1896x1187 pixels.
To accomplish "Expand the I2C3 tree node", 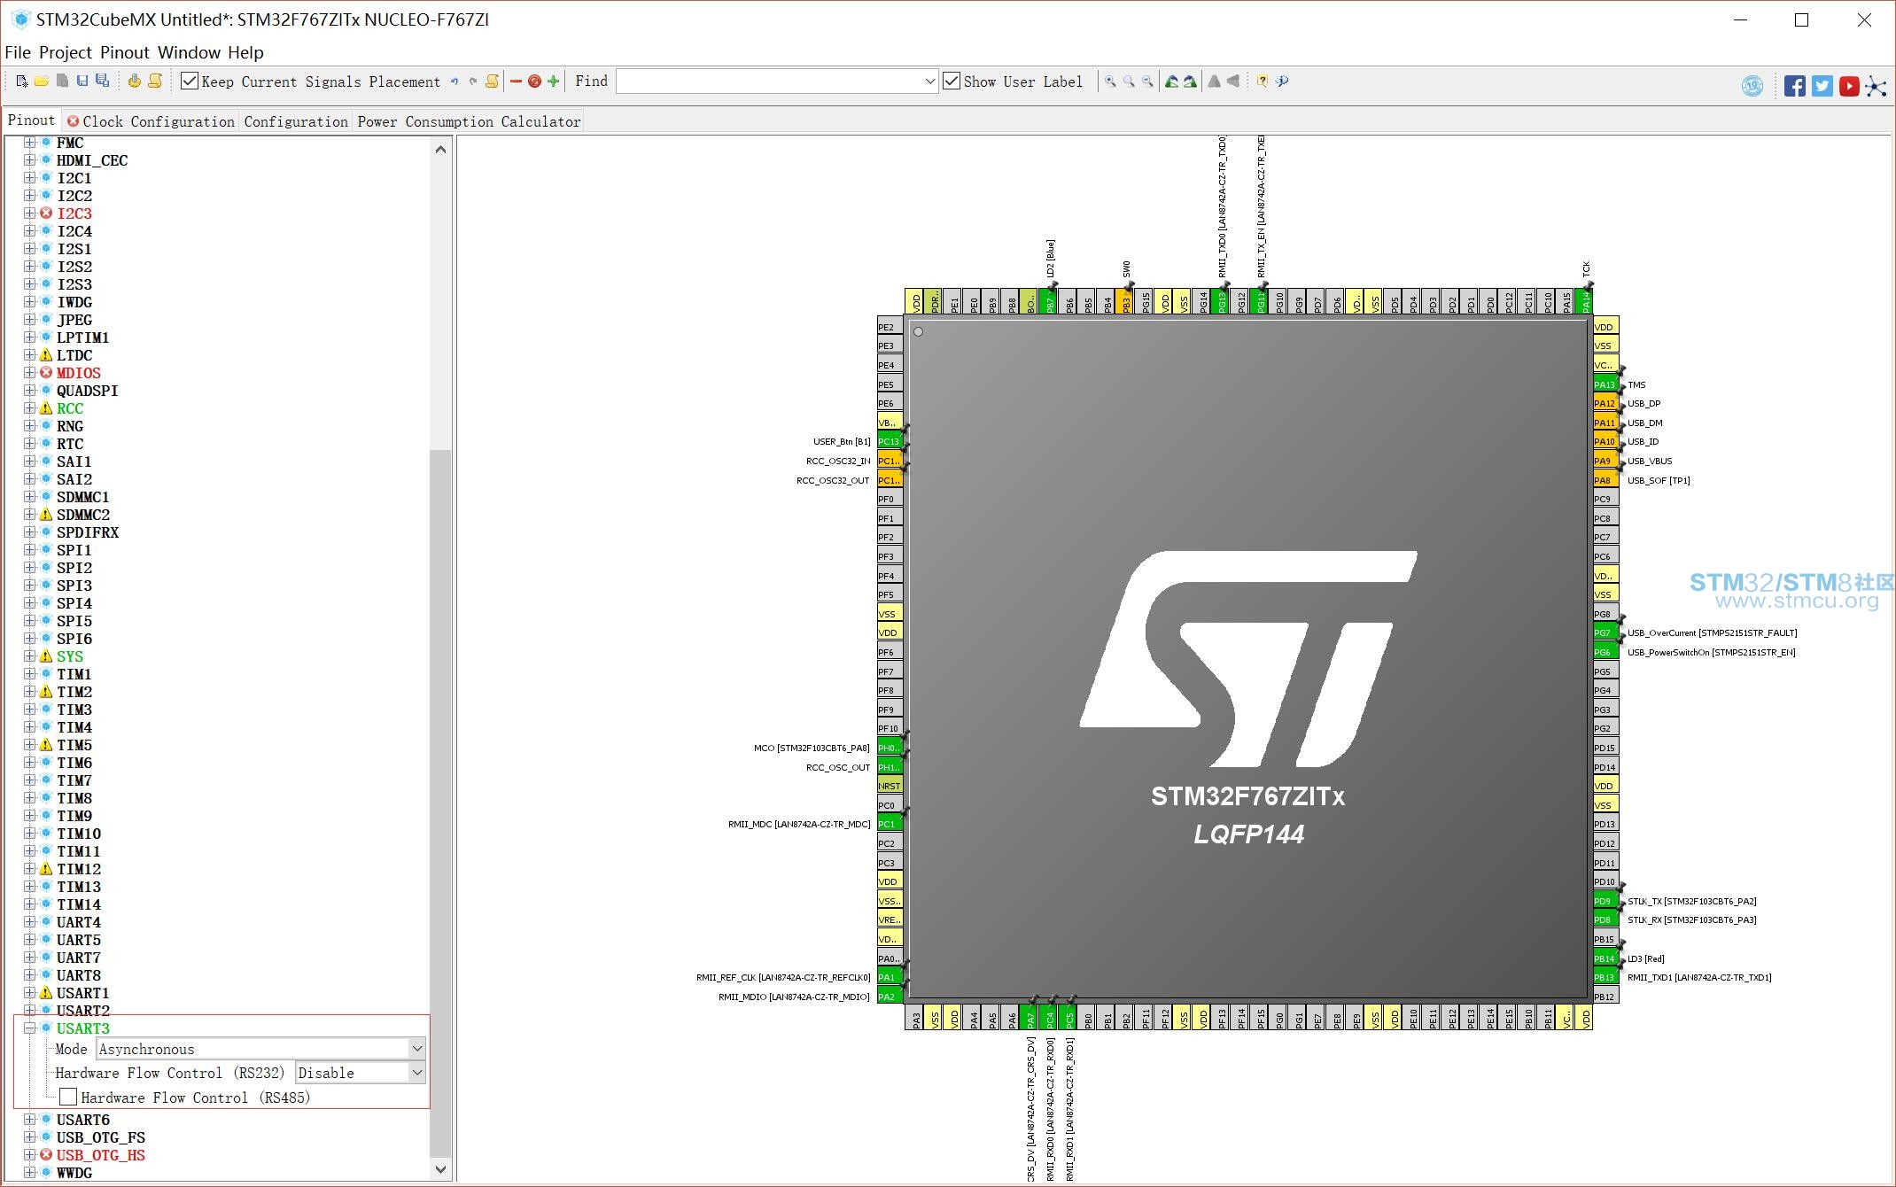I will pos(29,213).
